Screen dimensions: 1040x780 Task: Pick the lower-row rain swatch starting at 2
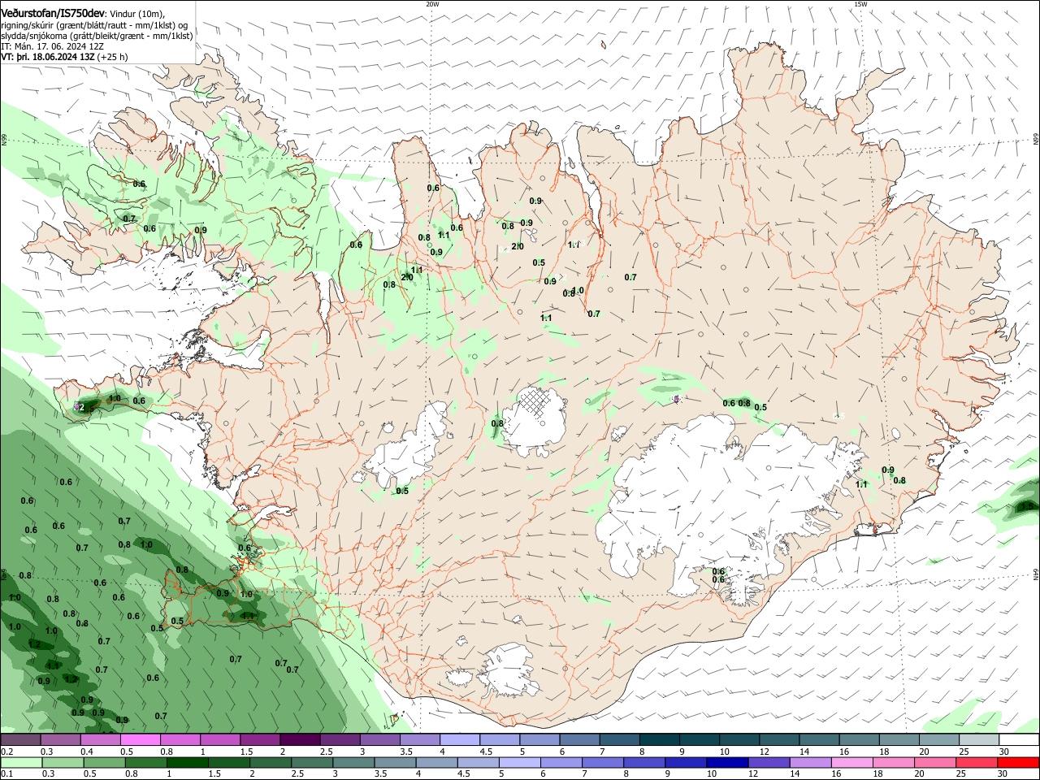click(x=271, y=763)
